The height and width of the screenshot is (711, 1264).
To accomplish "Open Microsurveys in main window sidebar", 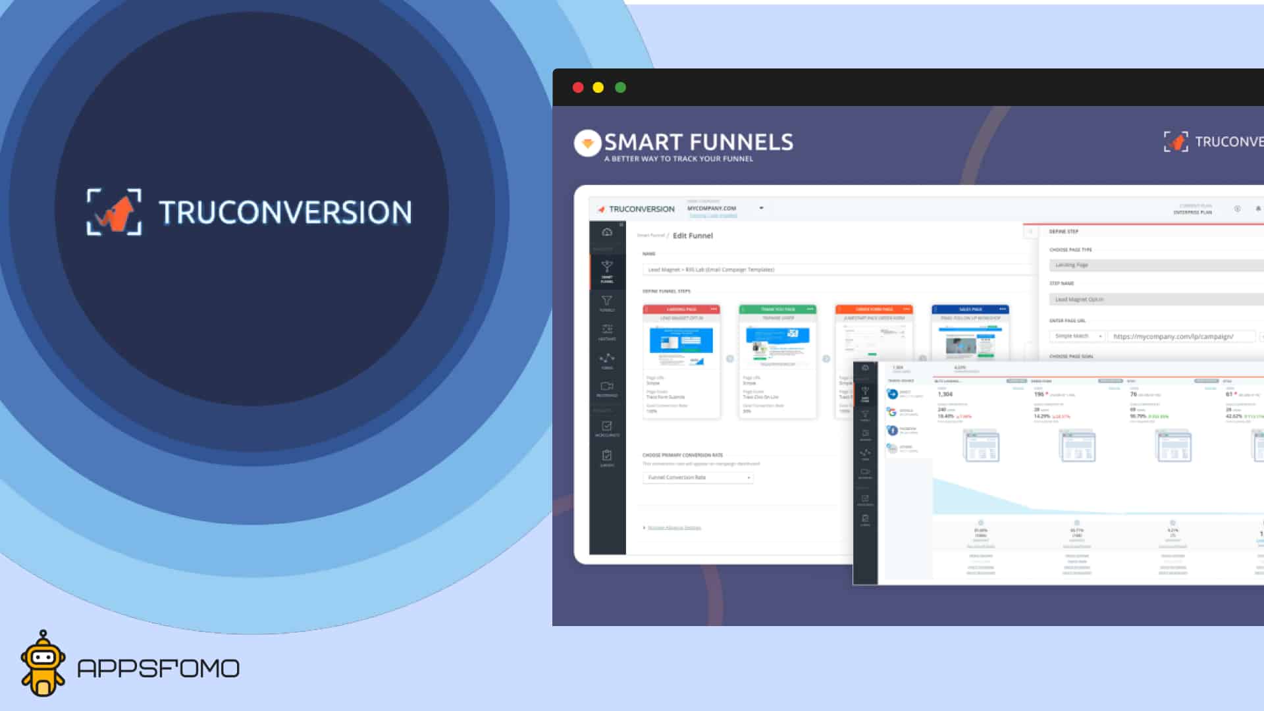I will [x=607, y=429].
